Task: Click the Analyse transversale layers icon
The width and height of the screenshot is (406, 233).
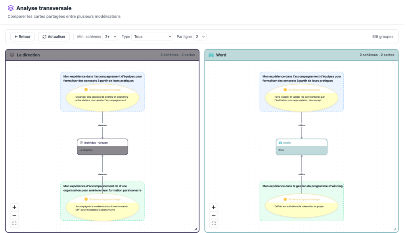Action: tap(11, 8)
